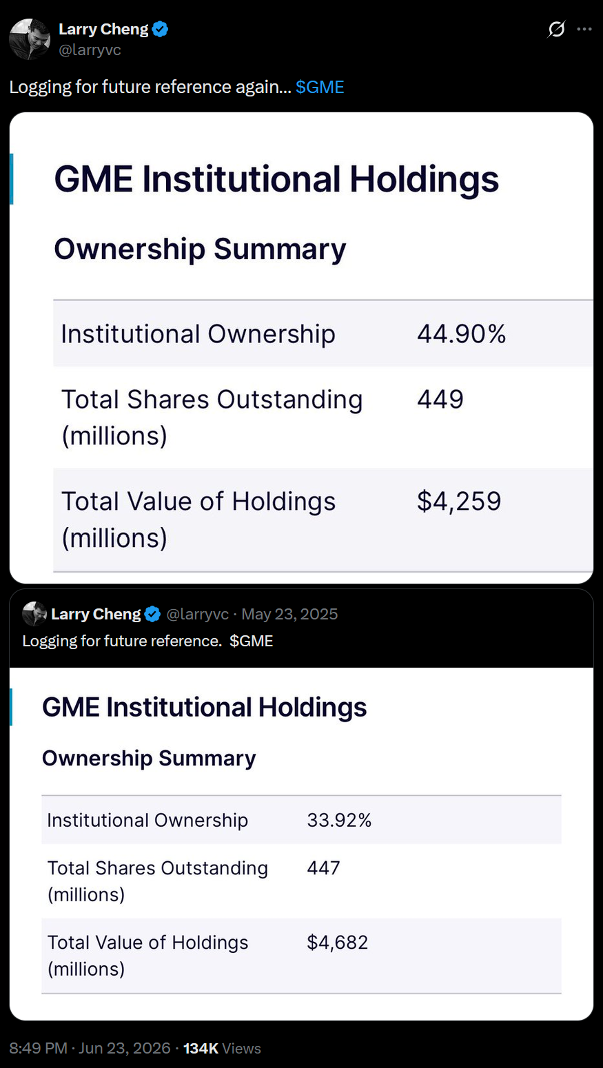Click the 33.92% value in quoted image
The image size is (603, 1068).
pos(339,820)
